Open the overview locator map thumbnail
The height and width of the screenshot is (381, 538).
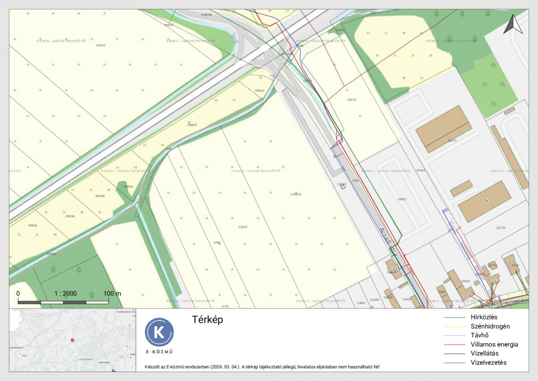[x=73, y=339]
